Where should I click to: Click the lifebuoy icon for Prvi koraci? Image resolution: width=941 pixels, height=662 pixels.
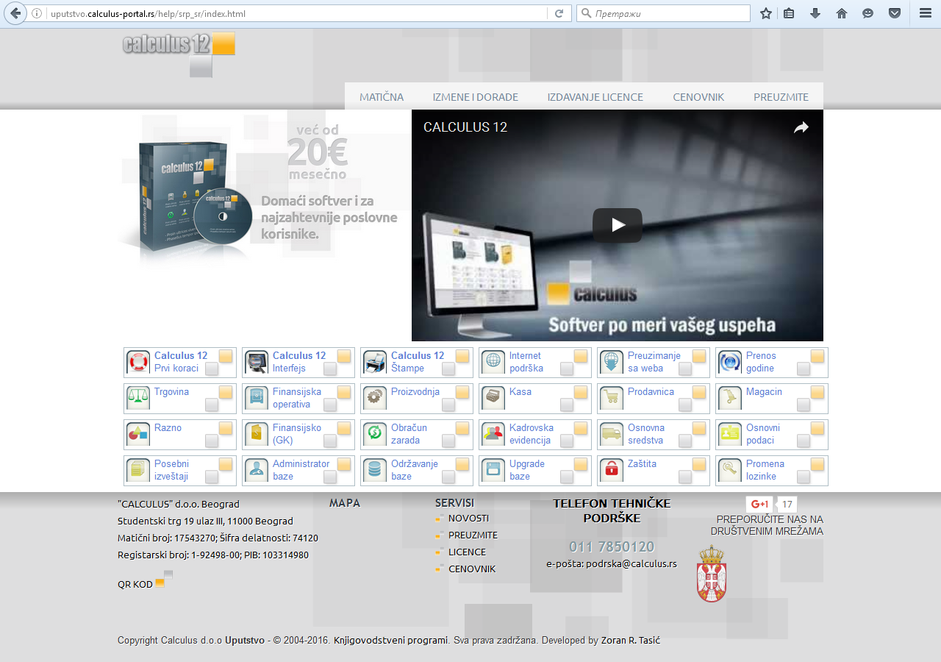[x=138, y=362]
